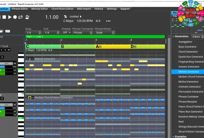Select the Phrase Morpher item
The height and width of the screenshot is (138, 204).
tap(188, 102)
